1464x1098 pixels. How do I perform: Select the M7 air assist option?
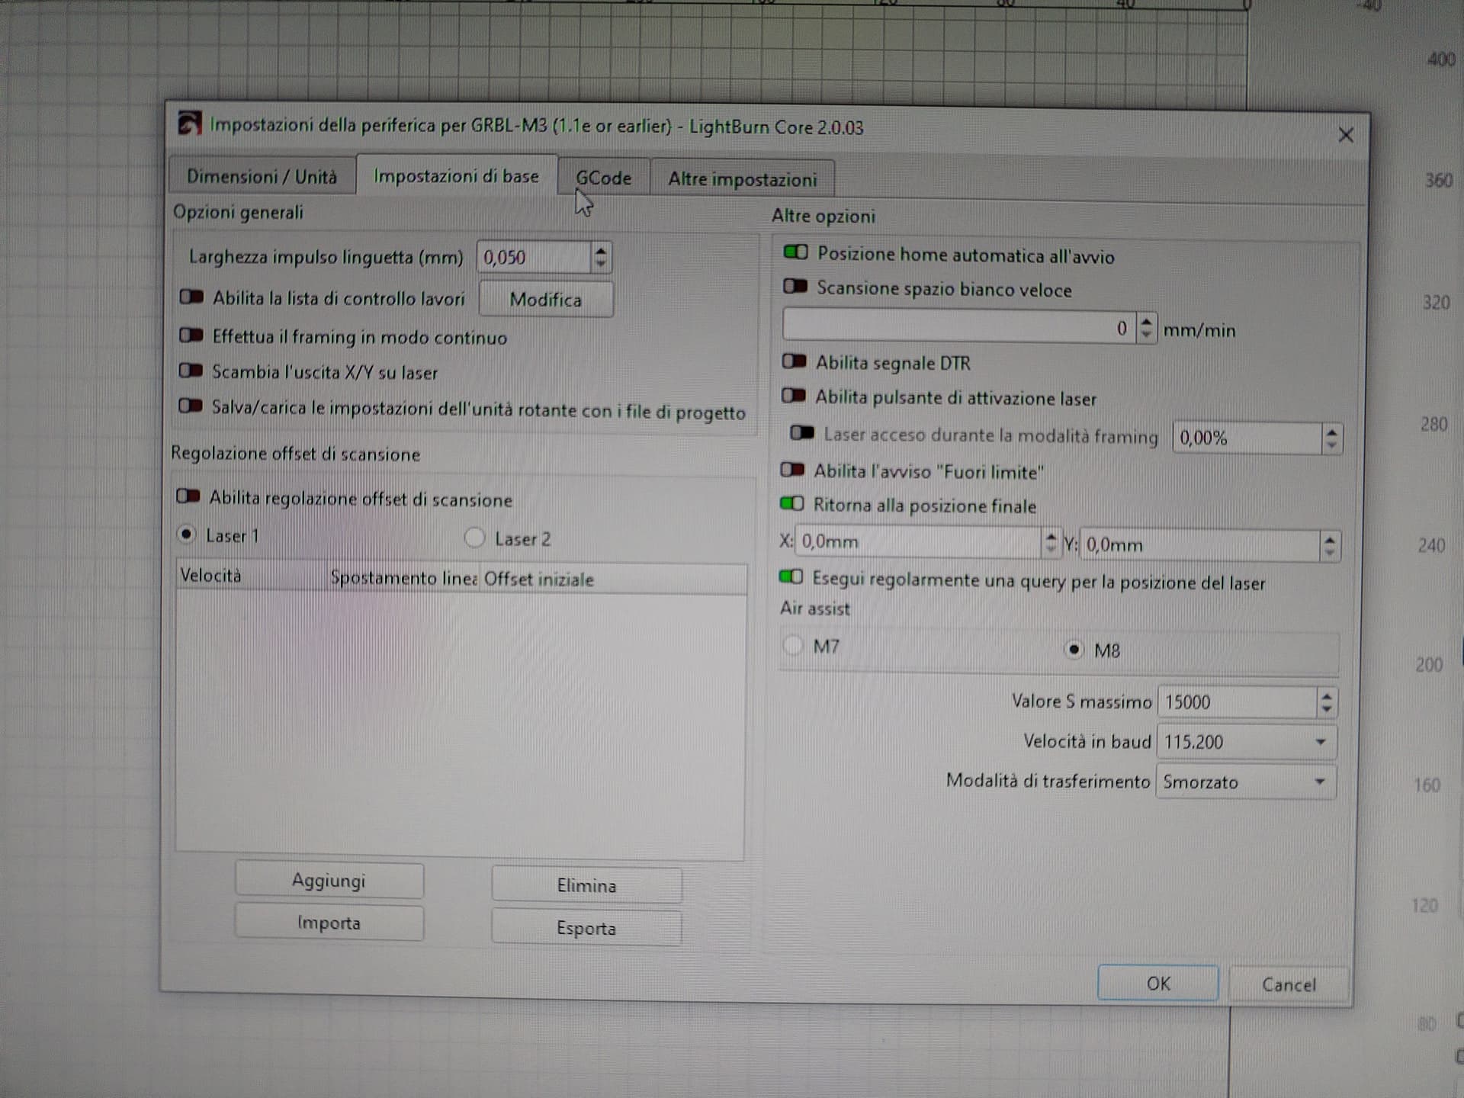(x=794, y=645)
